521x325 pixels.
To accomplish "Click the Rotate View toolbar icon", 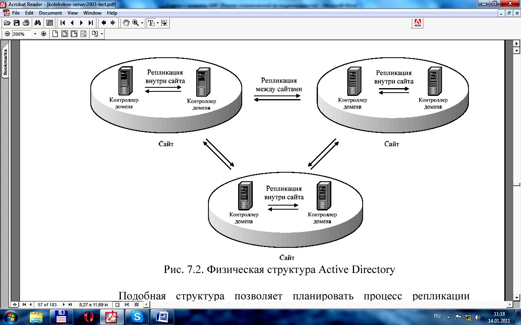I will pyautogui.click(x=95, y=34).
